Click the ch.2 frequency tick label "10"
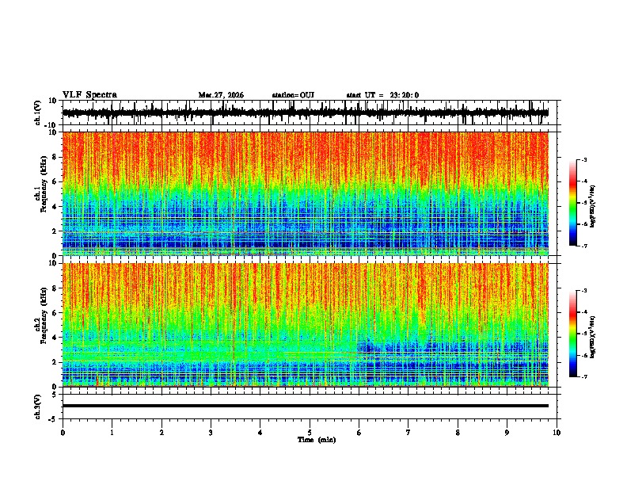 [x=53, y=263]
